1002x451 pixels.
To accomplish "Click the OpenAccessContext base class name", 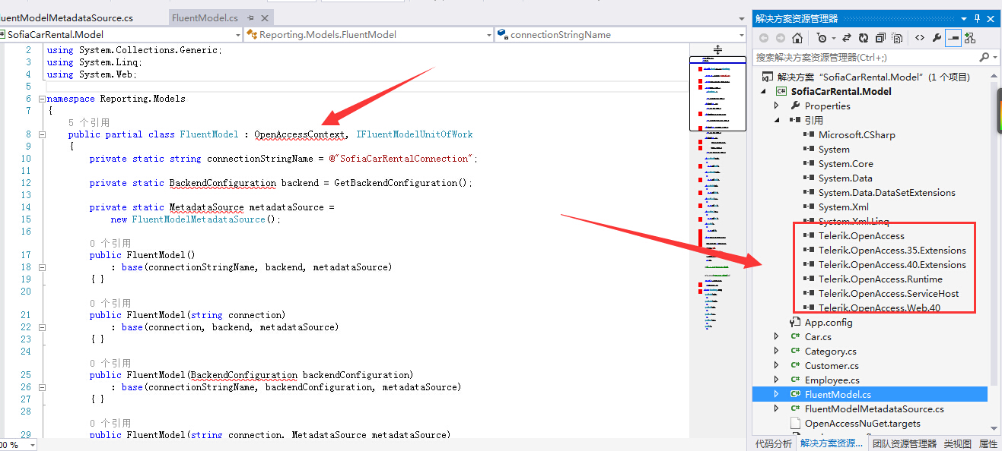I will (299, 134).
